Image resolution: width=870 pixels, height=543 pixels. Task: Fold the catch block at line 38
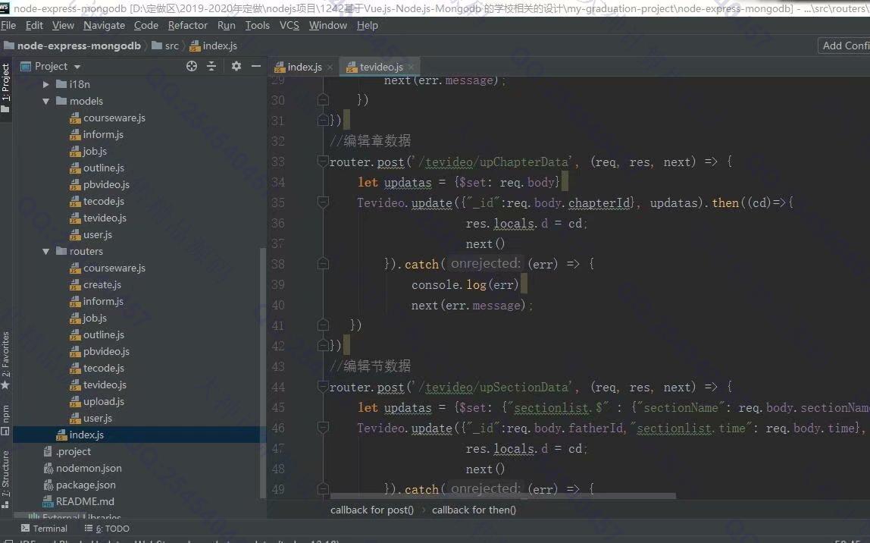(x=322, y=264)
